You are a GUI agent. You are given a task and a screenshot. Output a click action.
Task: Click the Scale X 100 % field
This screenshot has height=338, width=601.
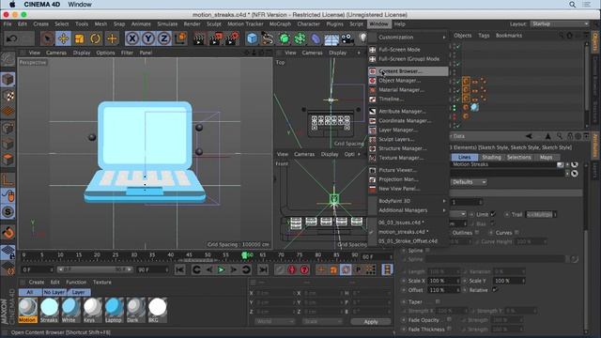[444, 281]
